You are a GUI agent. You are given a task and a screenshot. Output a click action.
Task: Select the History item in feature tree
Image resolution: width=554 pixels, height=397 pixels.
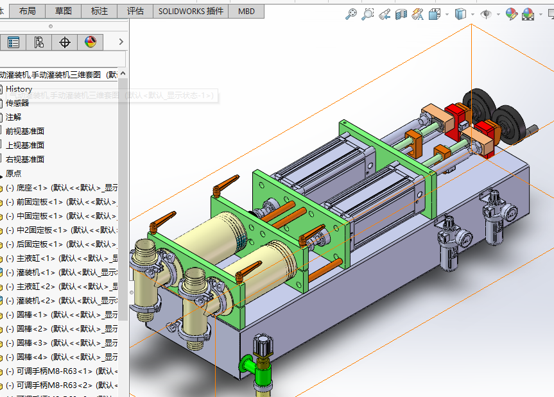[x=19, y=89]
